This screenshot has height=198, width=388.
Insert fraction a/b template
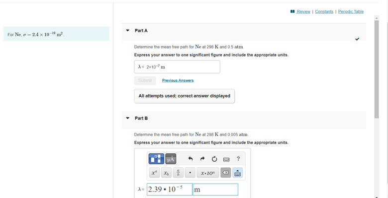pyautogui.click(x=178, y=173)
